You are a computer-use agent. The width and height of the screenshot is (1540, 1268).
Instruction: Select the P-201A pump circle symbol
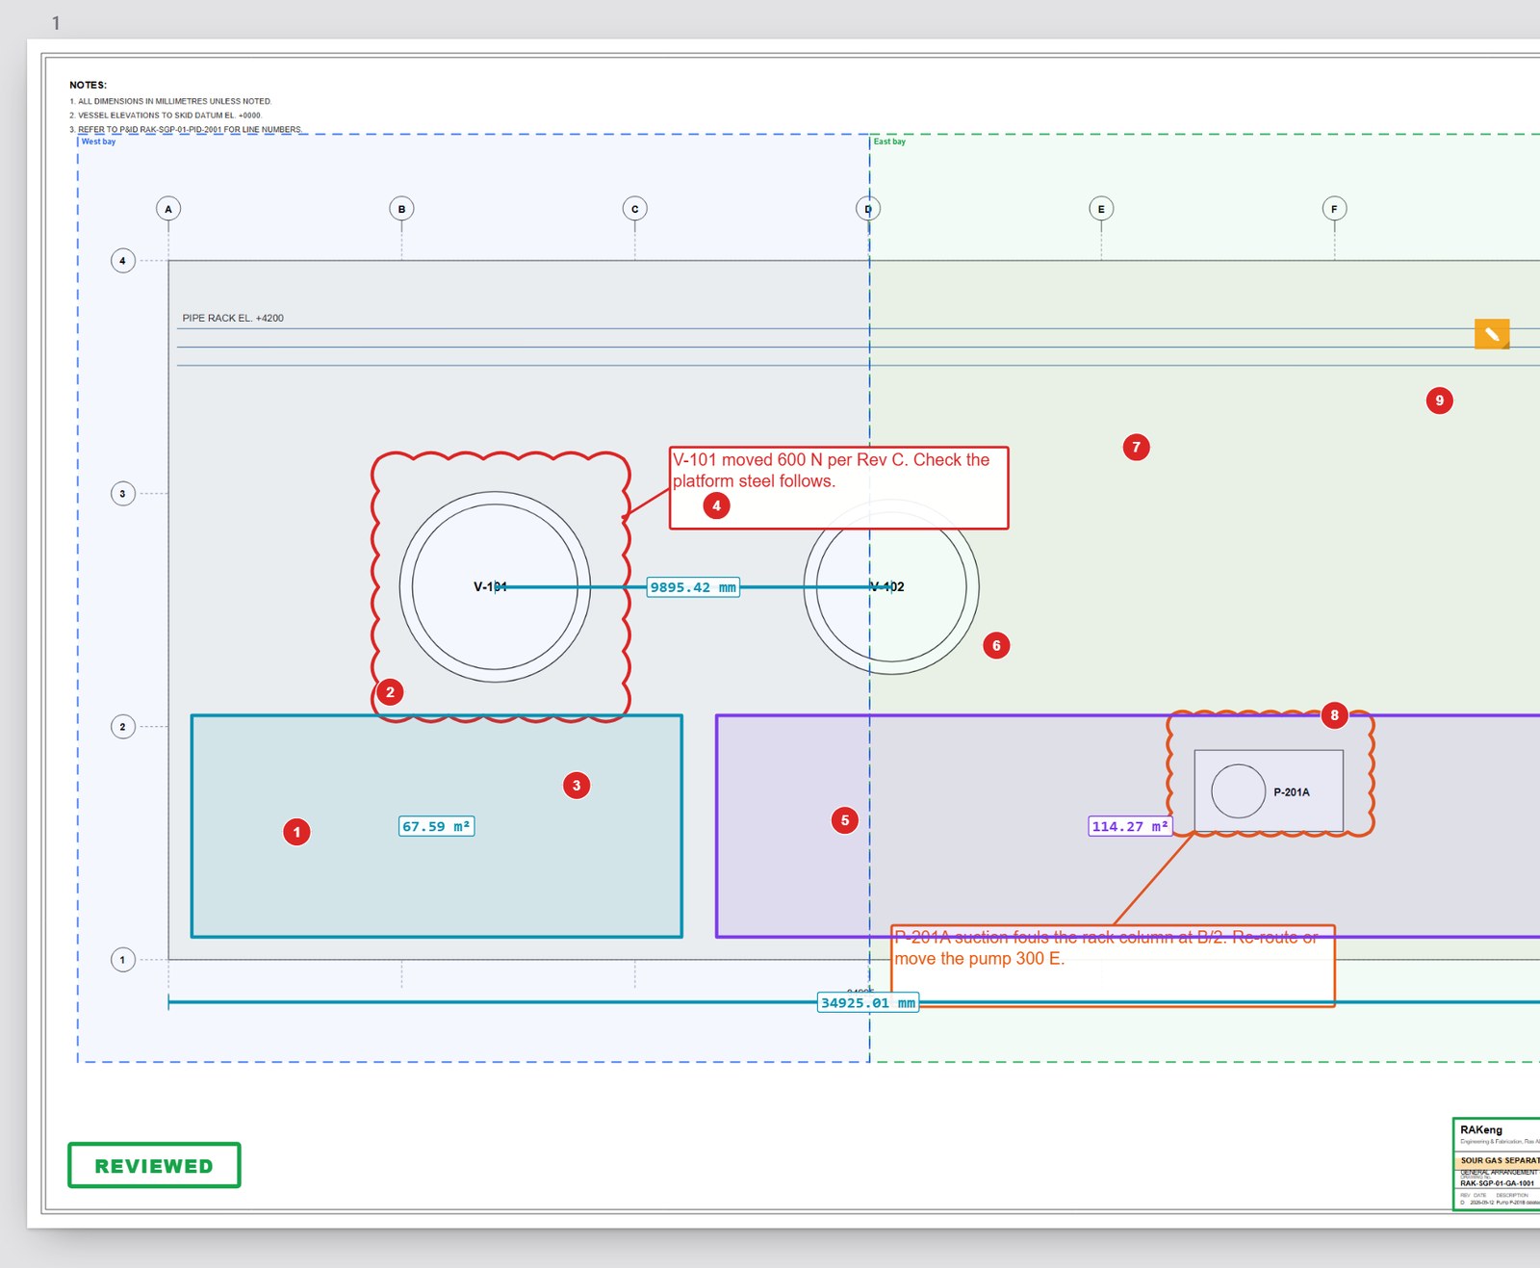1239,791
